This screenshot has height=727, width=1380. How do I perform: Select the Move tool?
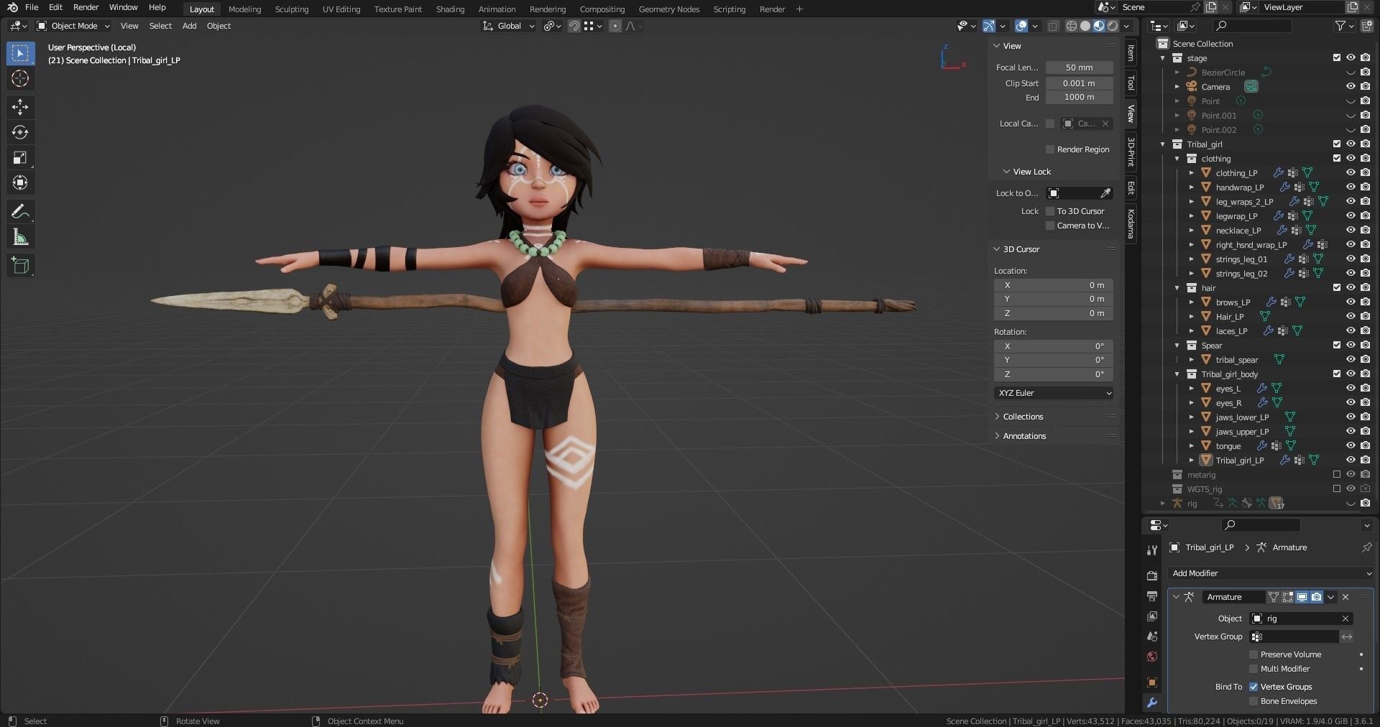coord(20,107)
